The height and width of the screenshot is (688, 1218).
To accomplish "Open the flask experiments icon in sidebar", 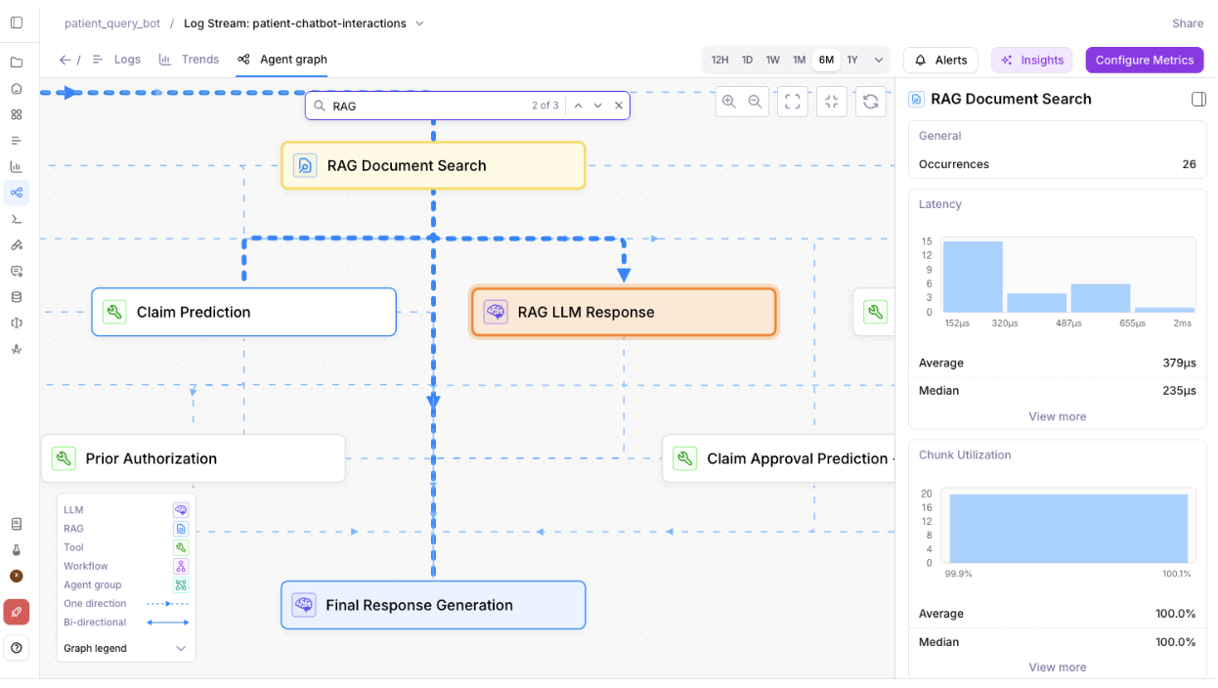I will point(17,550).
